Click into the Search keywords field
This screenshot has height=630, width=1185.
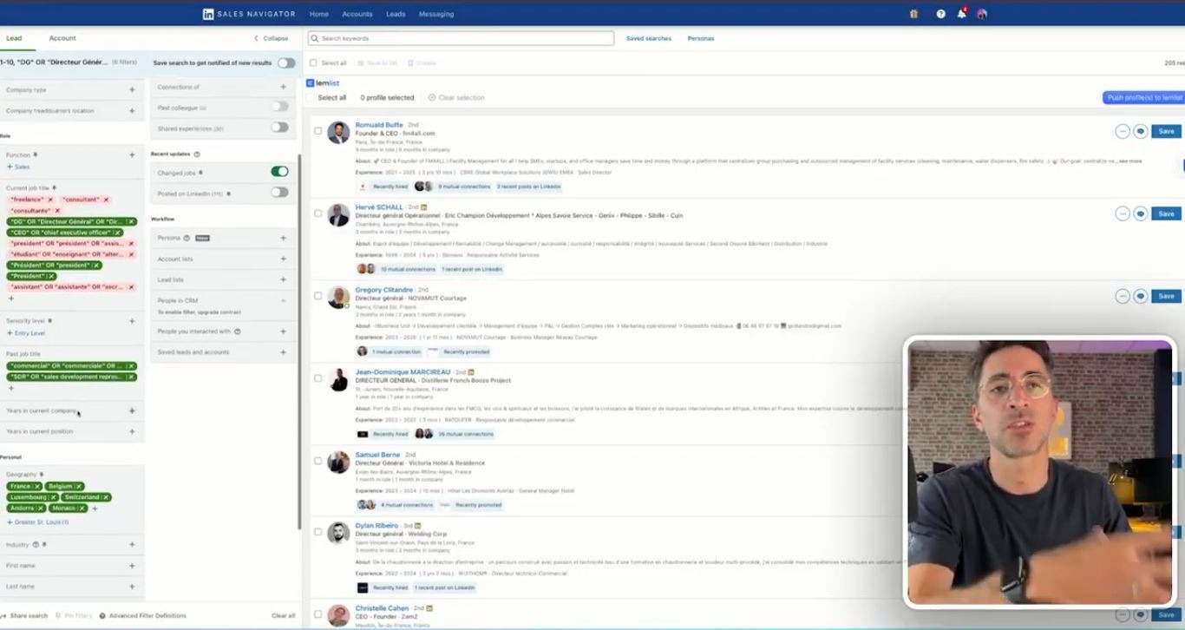tap(461, 38)
